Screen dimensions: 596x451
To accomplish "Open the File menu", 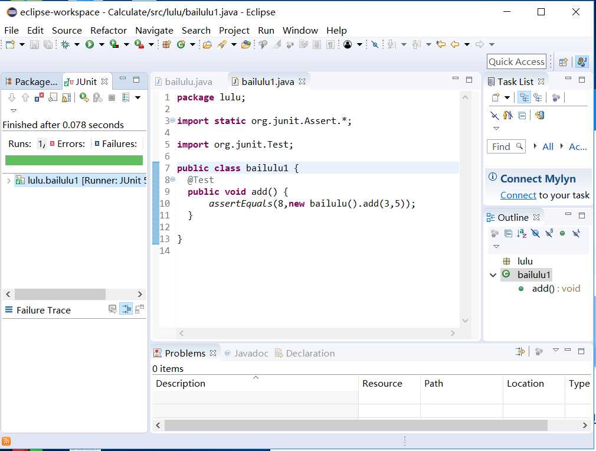I will (11, 31).
